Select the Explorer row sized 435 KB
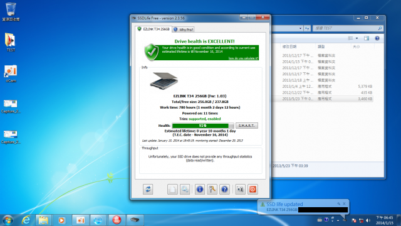 [322, 92]
